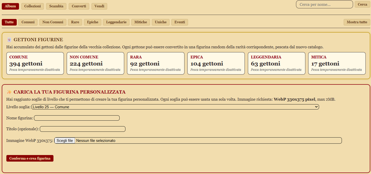371x174 pixels.
Task: Focus the 'Cerca per nome' search field
Action: click(324, 5)
